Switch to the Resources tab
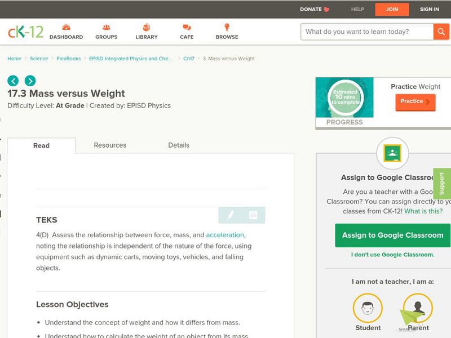 (x=110, y=145)
